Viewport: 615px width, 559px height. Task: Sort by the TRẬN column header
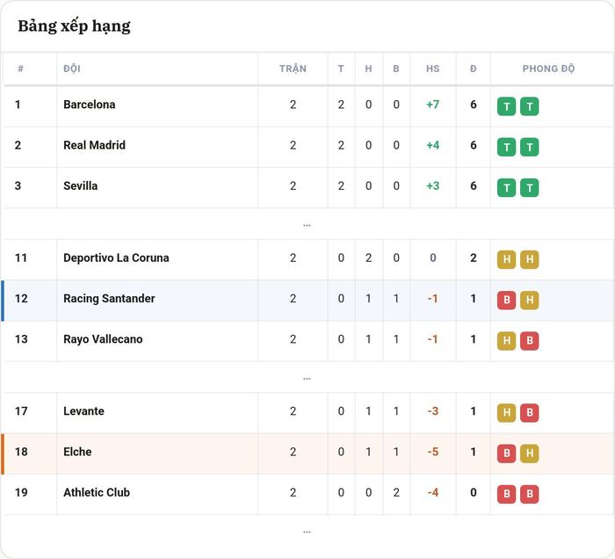pos(293,69)
